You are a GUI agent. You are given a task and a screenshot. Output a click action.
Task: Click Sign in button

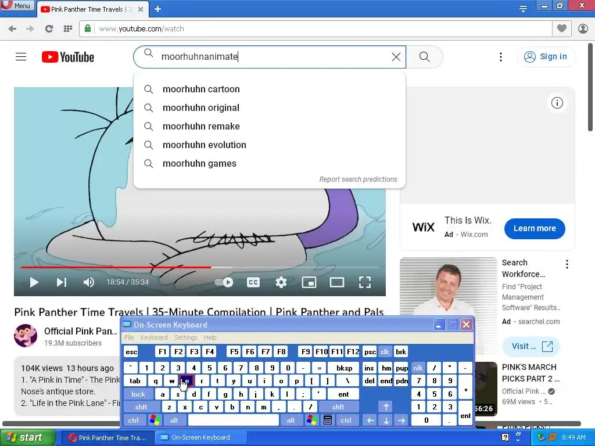pyautogui.click(x=546, y=56)
